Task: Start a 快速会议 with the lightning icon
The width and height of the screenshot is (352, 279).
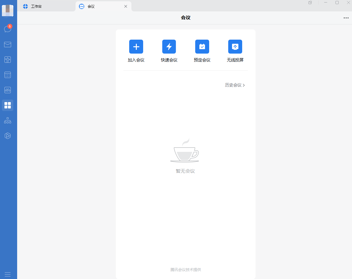Action: coord(169,47)
